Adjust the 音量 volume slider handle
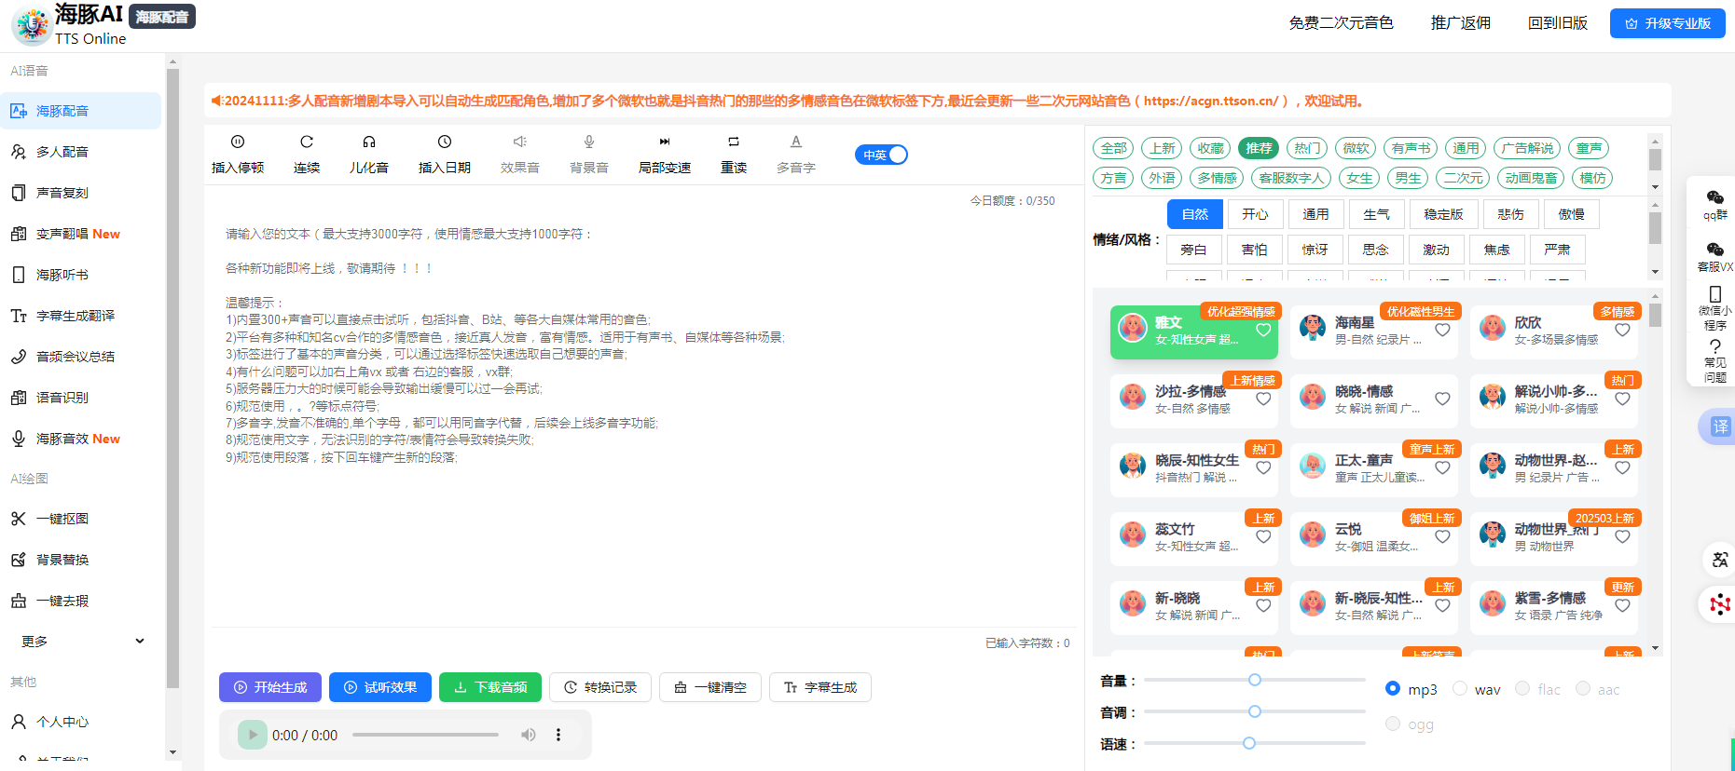 pyautogui.click(x=1255, y=680)
